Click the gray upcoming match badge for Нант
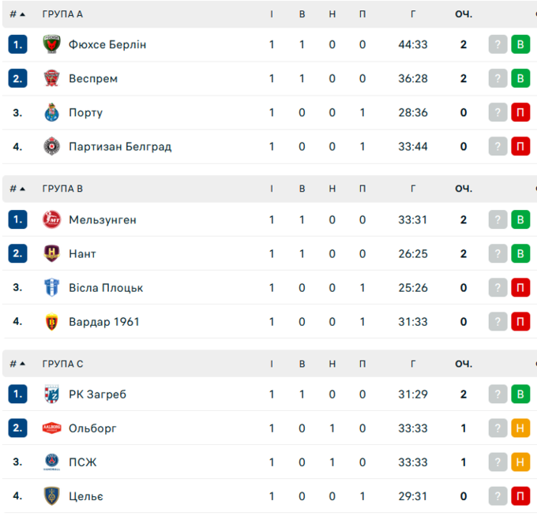The image size is (537, 516). click(x=498, y=253)
